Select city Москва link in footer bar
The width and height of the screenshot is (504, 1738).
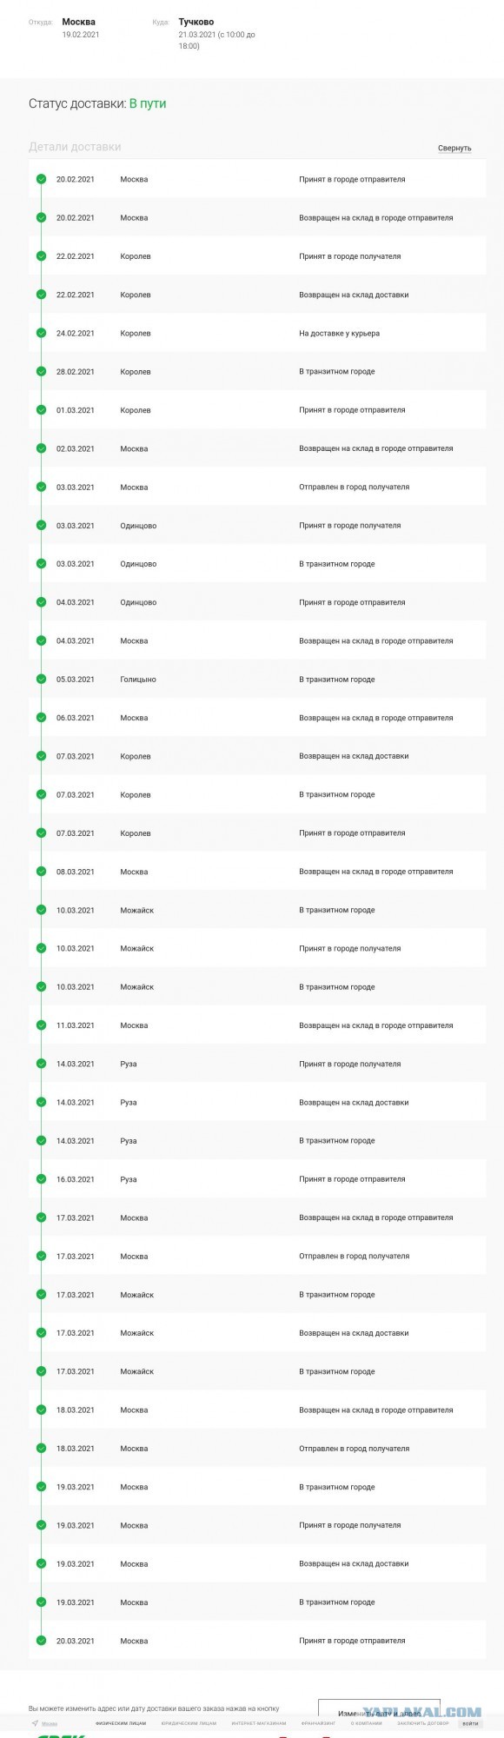coord(50,1723)
